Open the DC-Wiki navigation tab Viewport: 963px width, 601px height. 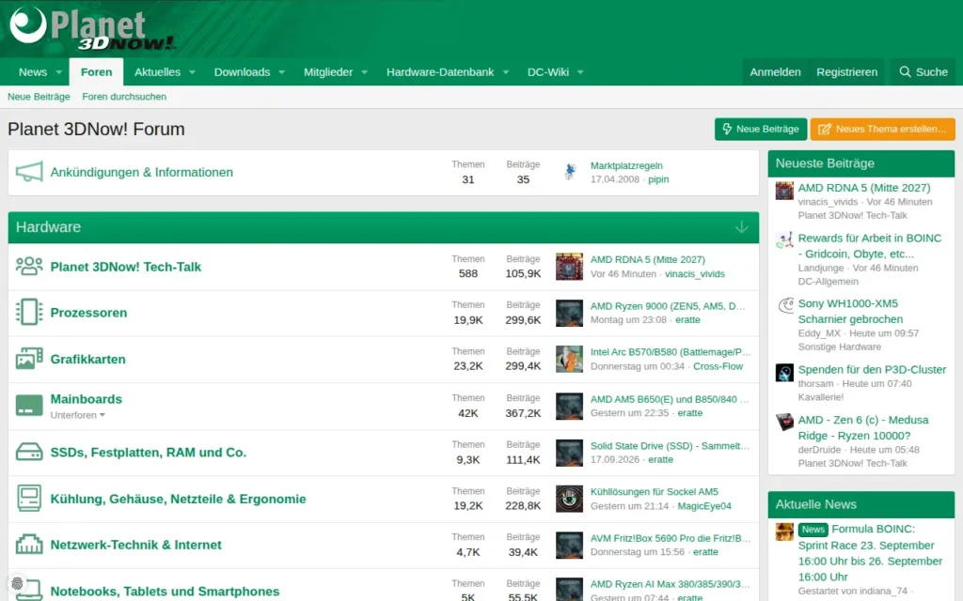click(x=548, y=72)
